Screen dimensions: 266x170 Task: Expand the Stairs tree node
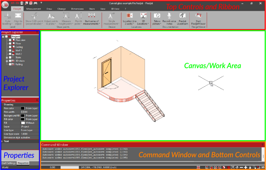(x=7, y=57)
